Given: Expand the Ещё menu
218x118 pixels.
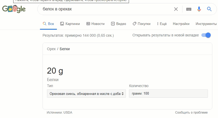Looking at the screenshot, I should [162, 24].
